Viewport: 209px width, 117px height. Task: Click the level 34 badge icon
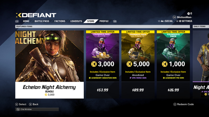(x=174, y=17)
